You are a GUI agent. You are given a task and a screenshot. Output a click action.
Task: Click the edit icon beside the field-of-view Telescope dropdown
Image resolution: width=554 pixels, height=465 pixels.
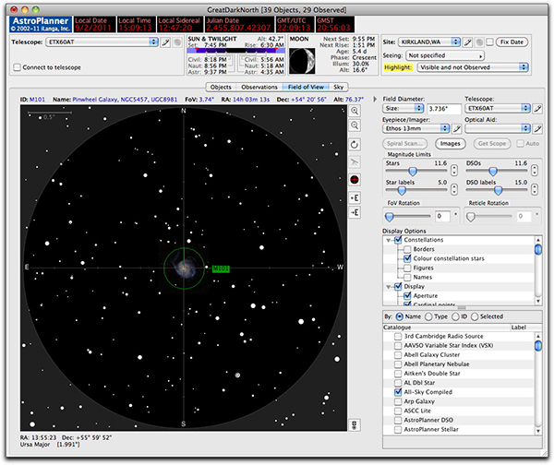(538, 108)
